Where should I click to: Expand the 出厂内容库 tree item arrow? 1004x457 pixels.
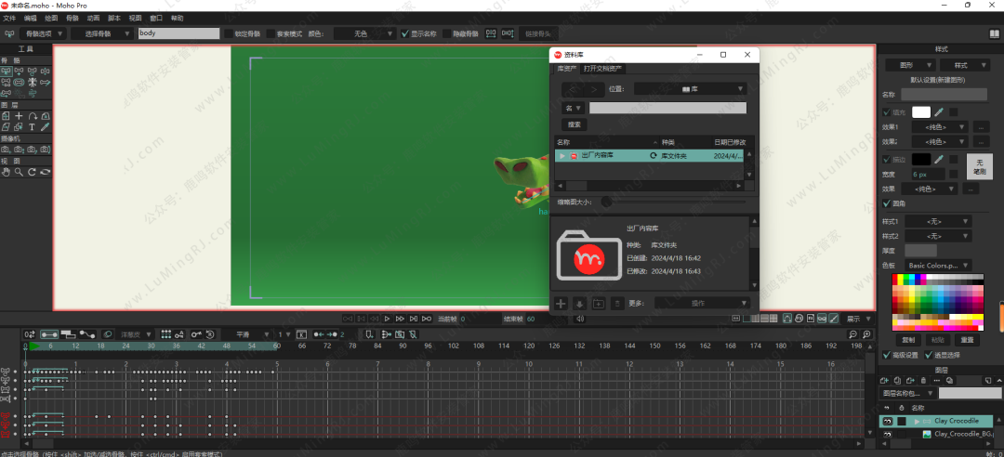[562, 156]
